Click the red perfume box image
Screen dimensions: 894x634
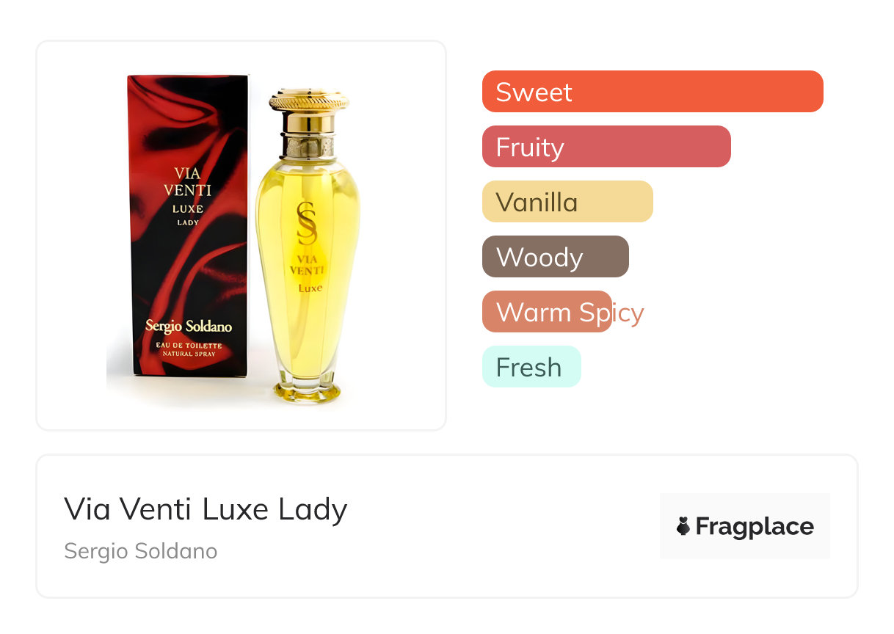[x=188, y=225]
